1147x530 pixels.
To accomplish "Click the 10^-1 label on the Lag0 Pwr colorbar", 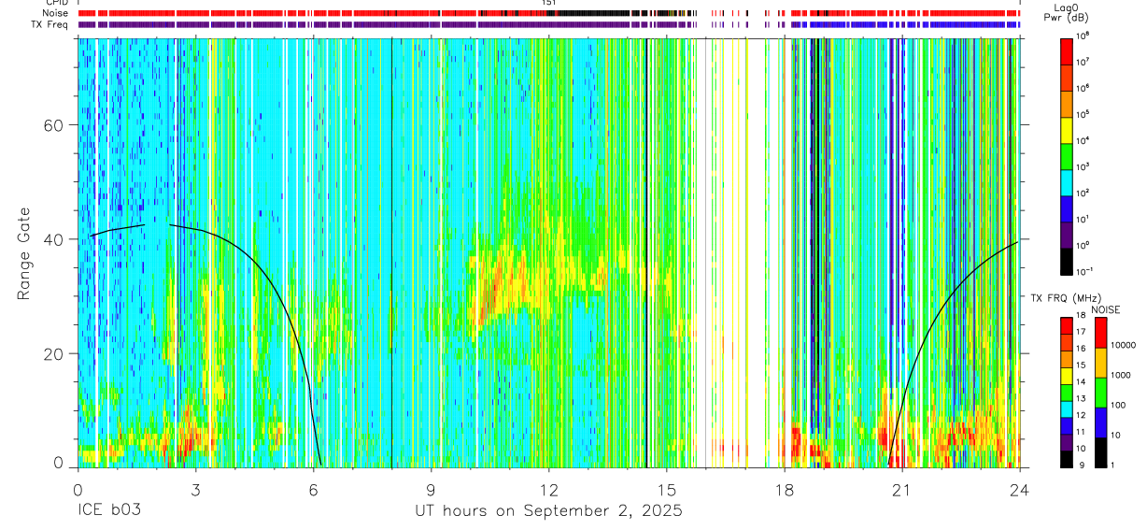I will point(1086,272).
